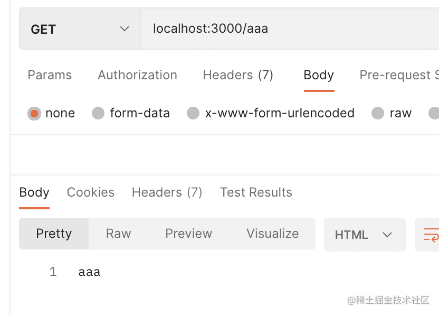This screenshot has width=439, height=315.
Task: Click the Pretty view button
Action: [x=54, y=234]
